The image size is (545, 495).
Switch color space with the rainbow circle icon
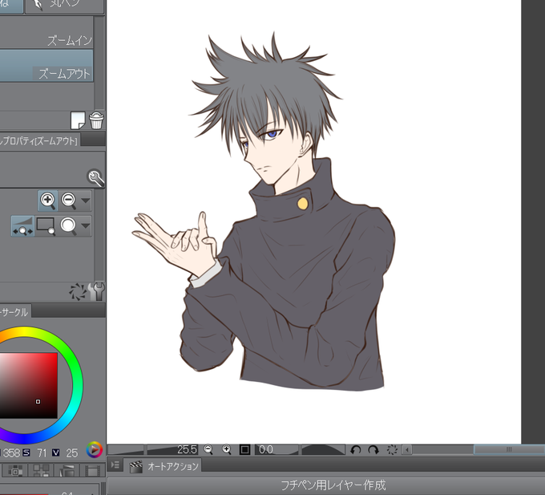point(95,449)
